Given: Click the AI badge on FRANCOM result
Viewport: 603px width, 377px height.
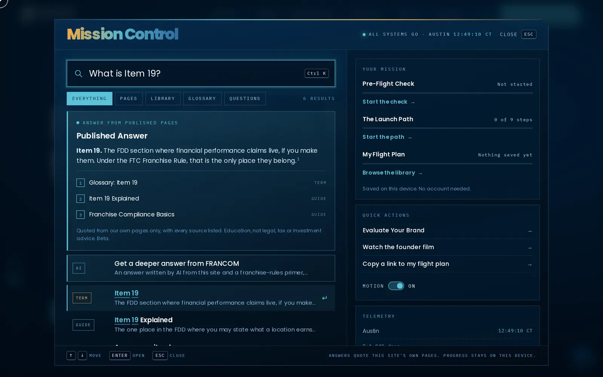Looking at the screenshot, I should tap(79, 268).
